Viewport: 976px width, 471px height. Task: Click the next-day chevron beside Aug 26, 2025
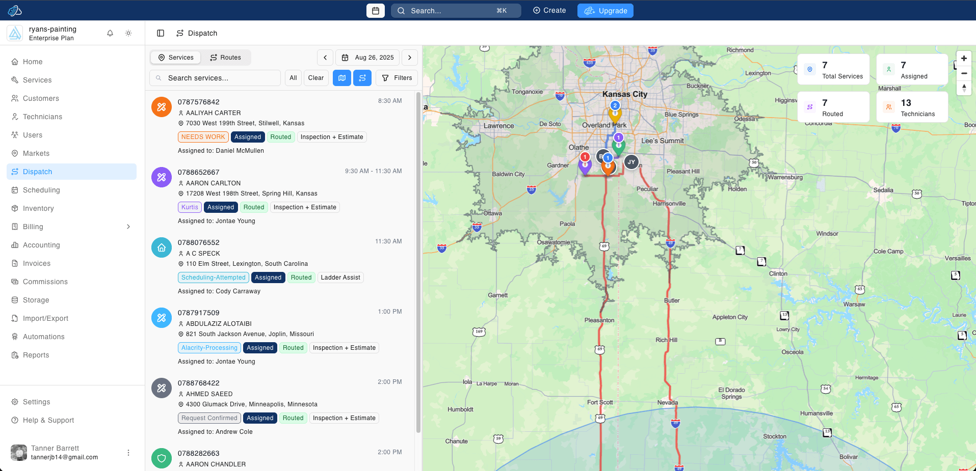click(410, 58)
